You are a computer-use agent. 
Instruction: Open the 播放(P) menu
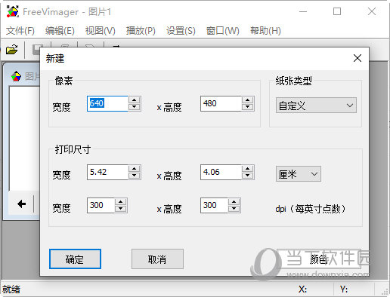[141, 31]
